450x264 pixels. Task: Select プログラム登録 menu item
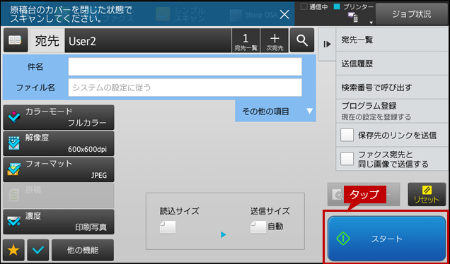point(392,111)
